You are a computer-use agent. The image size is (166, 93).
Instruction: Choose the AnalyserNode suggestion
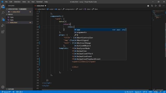[100, 48]
